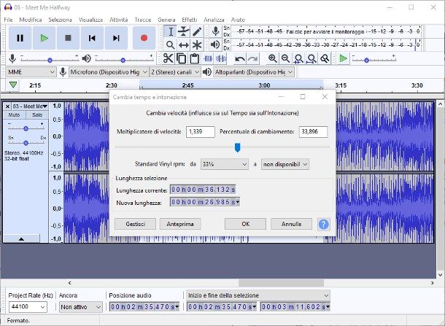Open the Seleziona menu
445x326 pixels.
click(x=60, y=20)
